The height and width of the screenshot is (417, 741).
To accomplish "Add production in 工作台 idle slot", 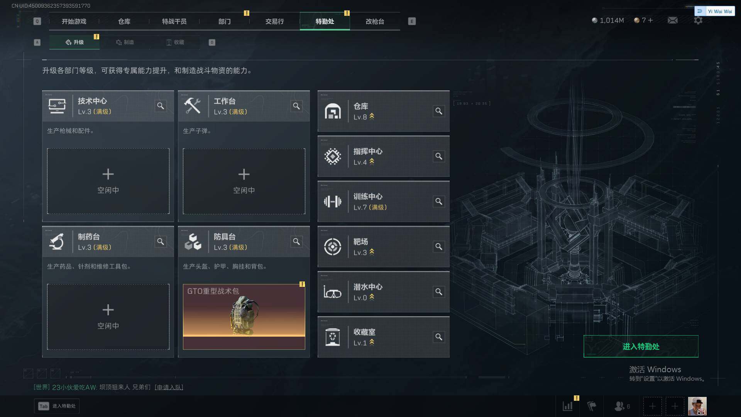I will 244,181.
